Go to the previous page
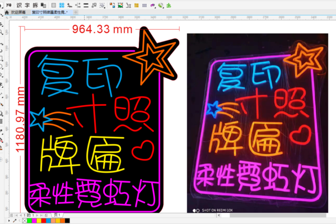Screen dimensions: 336x224 (x=21, y=215)
